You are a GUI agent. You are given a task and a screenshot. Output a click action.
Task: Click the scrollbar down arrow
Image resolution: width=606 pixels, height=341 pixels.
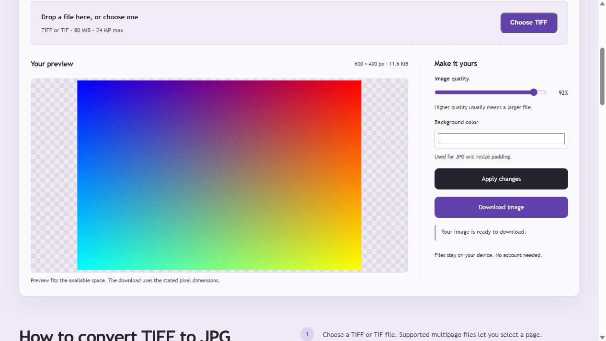point(603,338)
